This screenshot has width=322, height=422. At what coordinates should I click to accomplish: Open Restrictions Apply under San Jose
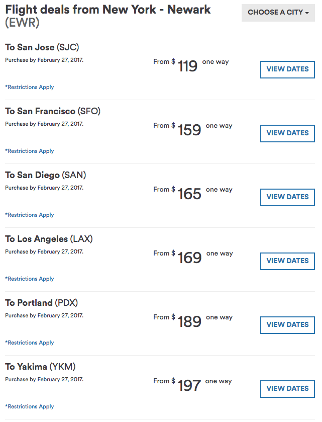pos(30,88)
